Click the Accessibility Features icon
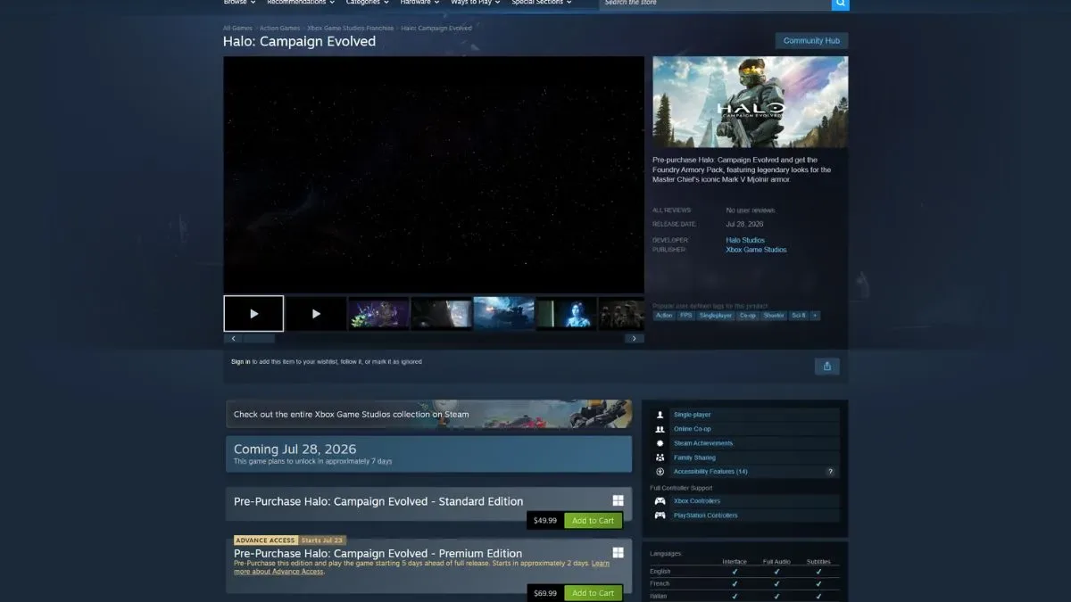This screenshot has height=602, width=1071. [x=660, y=472]
